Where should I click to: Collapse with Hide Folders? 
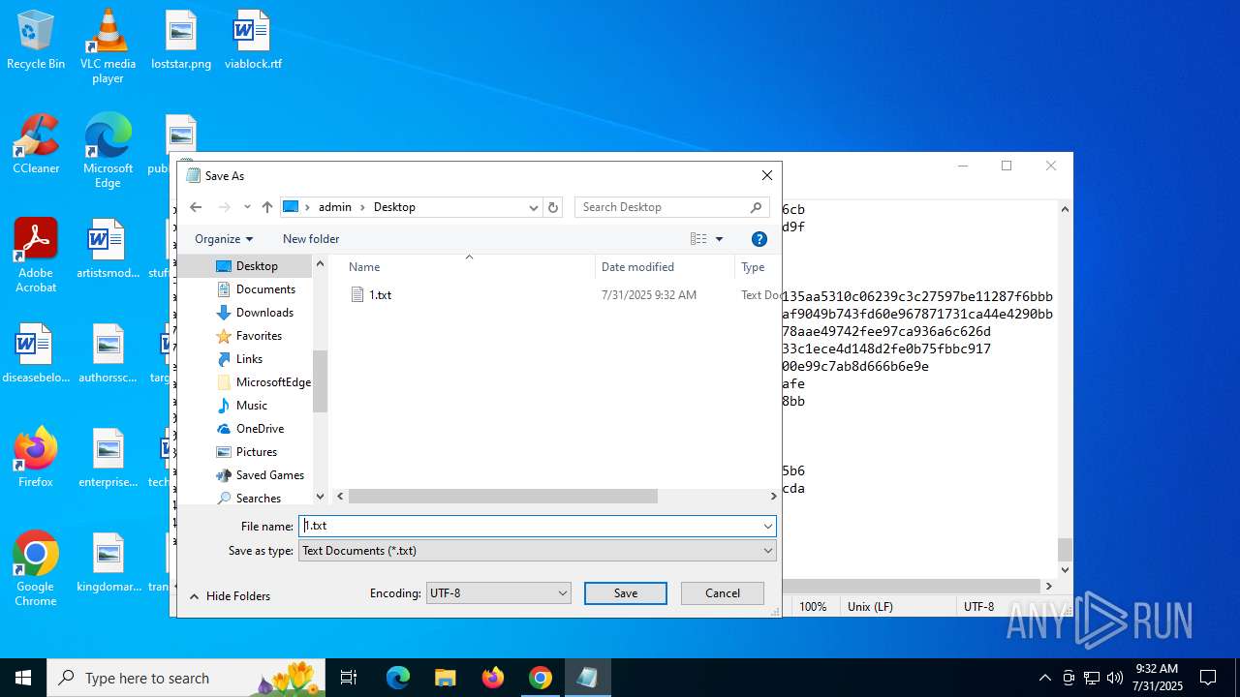click(x=230, y=596)
